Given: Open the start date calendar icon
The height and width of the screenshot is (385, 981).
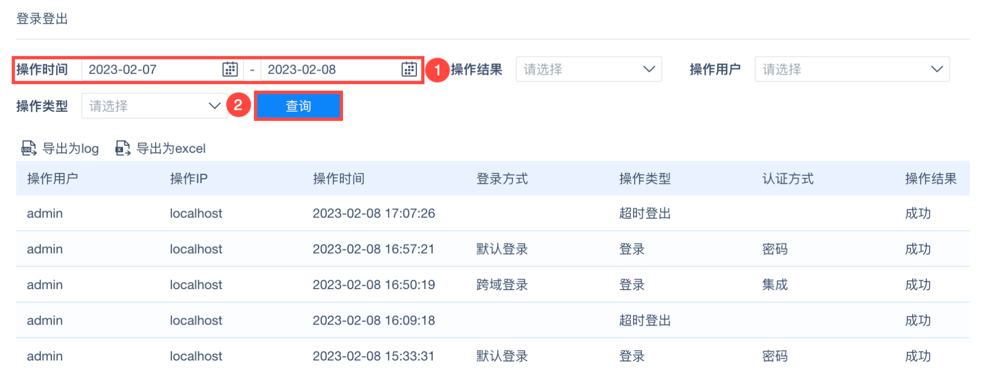Looking at the screenshot, I should pyautogui.click(x=230, y=69).
